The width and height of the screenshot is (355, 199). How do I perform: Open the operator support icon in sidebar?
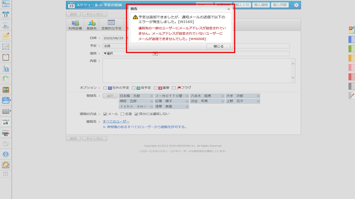coord(6,165)
